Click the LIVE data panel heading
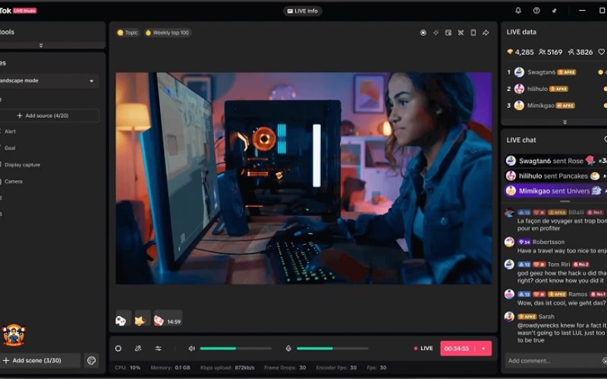The height and width of the screenshot is (379, 607). tap(521, 32)
